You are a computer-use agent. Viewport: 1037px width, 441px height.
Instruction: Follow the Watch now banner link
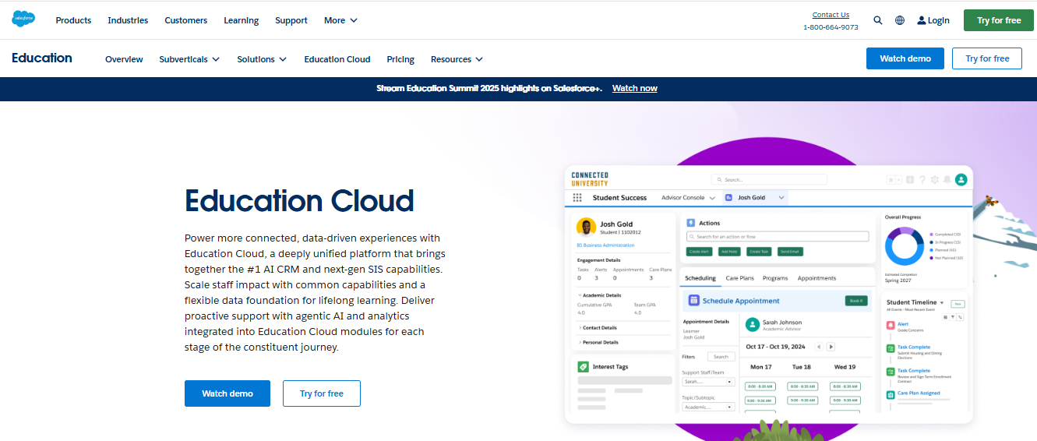(x=634, y=89)
